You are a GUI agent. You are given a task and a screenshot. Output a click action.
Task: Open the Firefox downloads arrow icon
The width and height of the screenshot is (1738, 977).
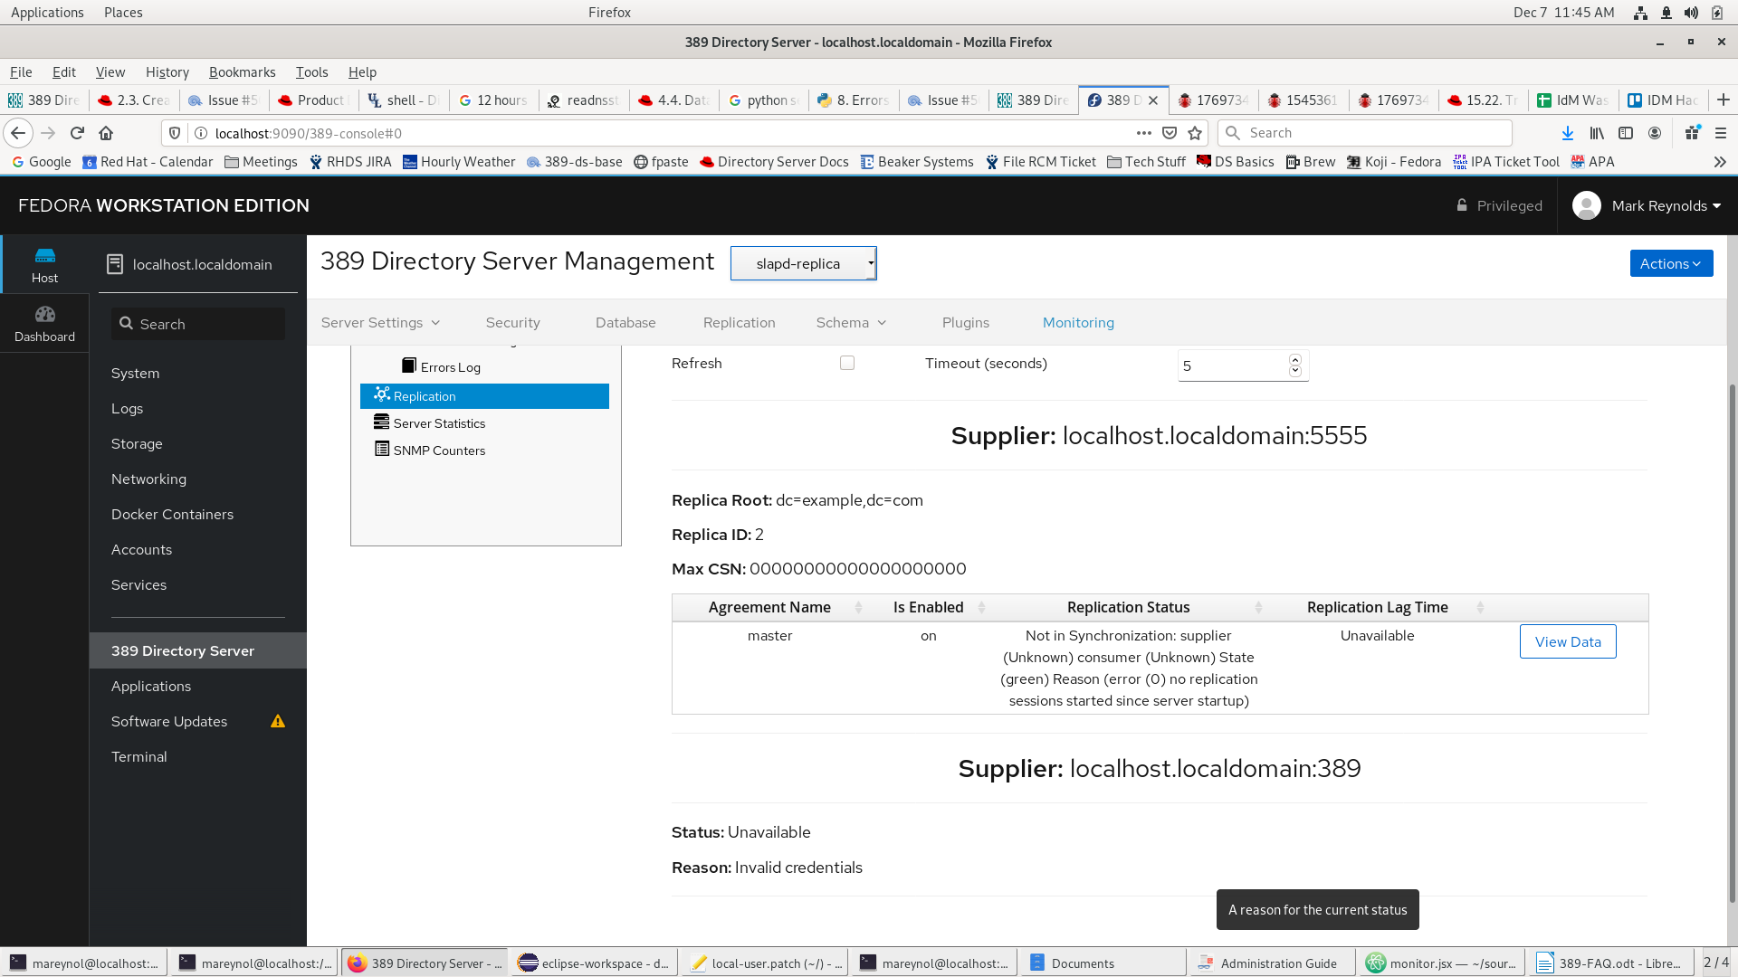1568,133
